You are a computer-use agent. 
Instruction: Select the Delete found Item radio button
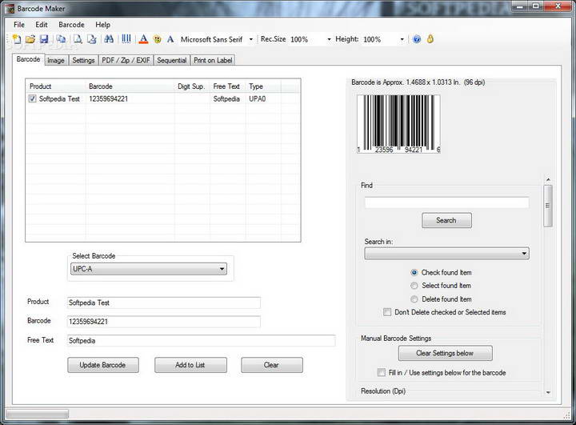pyautogui.click(x=414, y=299)
